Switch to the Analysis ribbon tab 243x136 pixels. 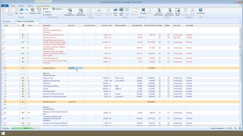point(21,6)
